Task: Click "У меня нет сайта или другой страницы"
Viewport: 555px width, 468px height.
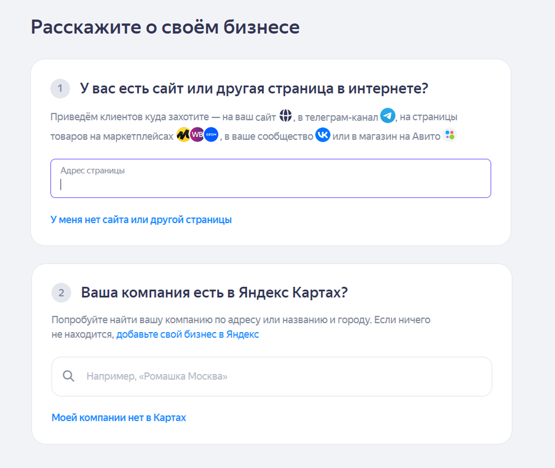Action: tap(141, 220)
